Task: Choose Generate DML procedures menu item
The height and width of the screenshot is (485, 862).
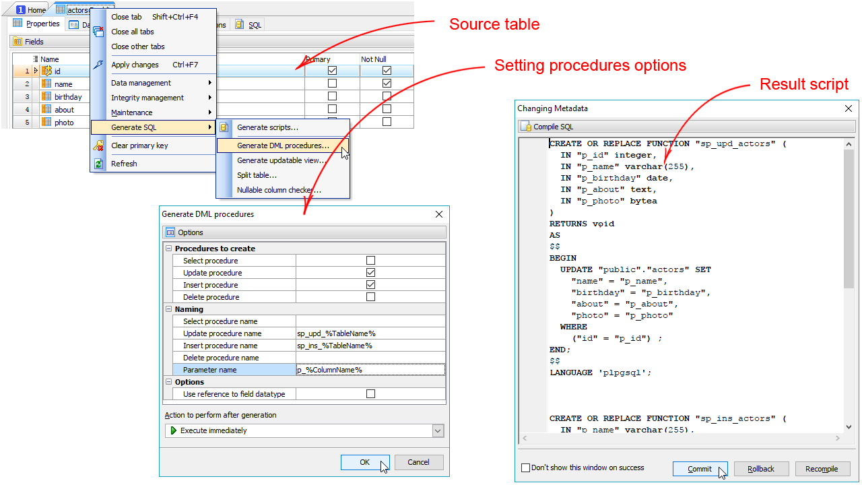Action: pos(283,145)
